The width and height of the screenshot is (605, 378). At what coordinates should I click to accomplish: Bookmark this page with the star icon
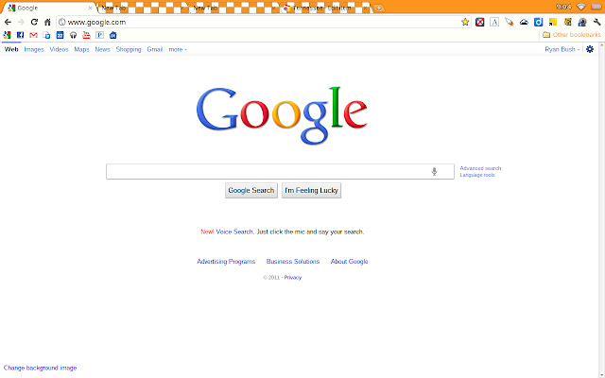pos(465,22)
